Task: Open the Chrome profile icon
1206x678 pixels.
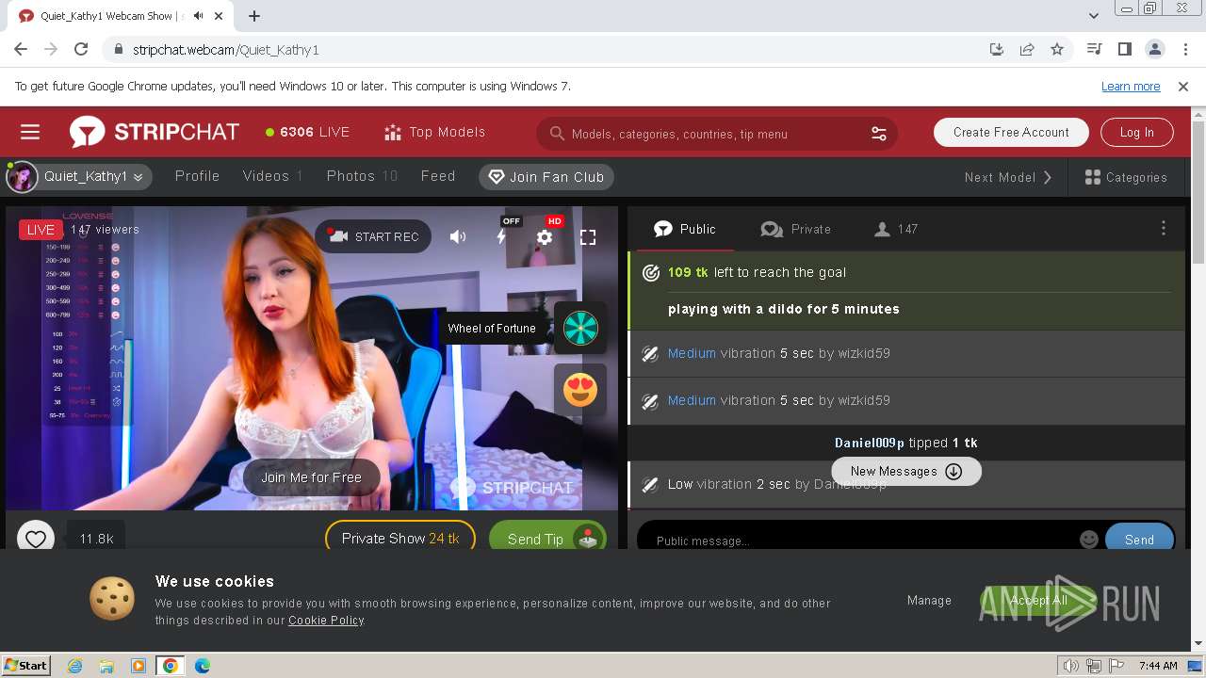Action: point(1154,50)
